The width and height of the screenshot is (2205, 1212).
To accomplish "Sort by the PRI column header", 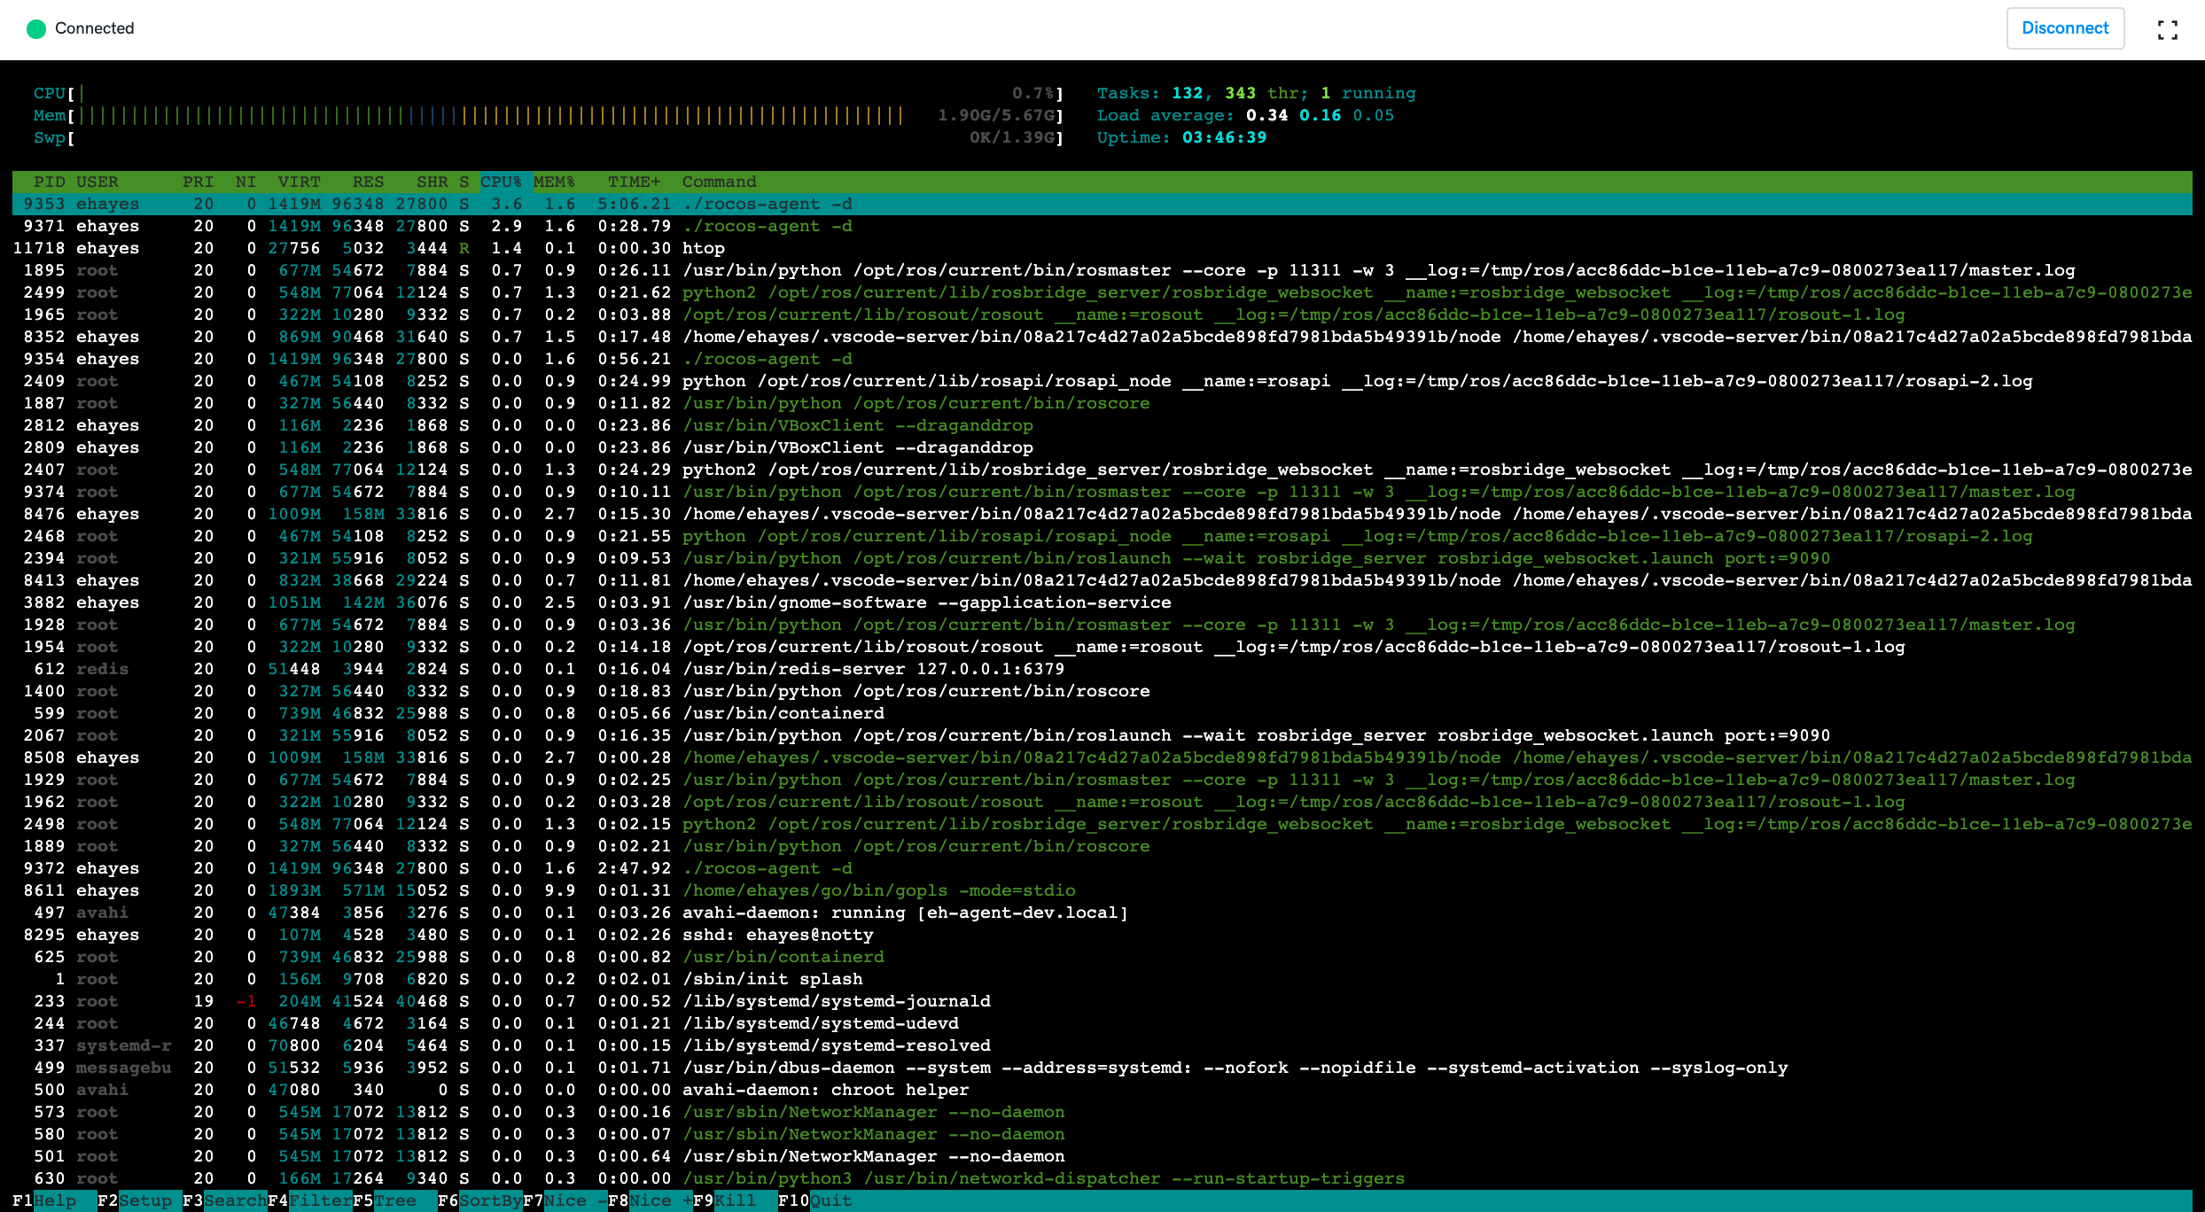I will [x=198, y=182].
